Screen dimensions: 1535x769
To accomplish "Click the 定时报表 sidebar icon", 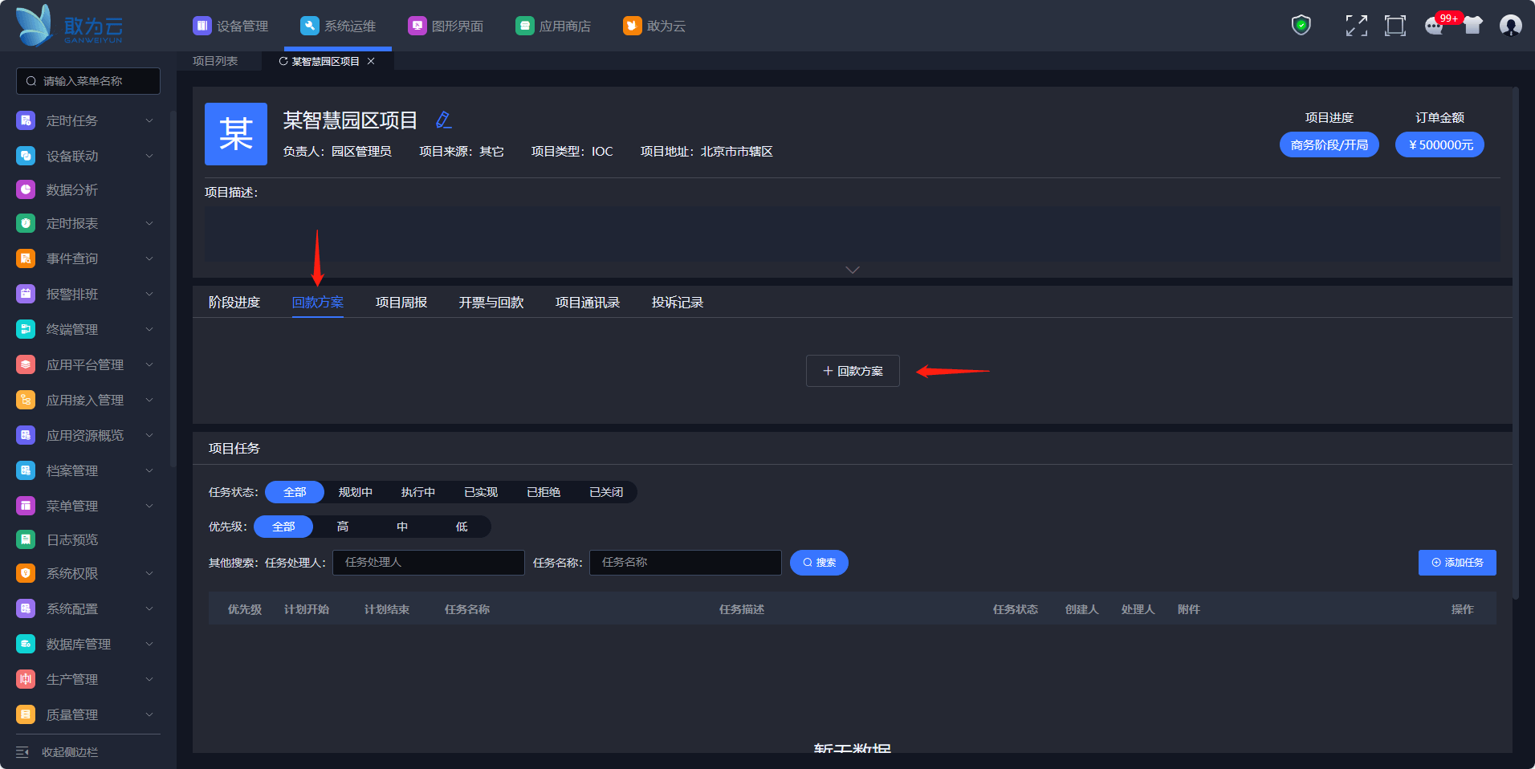I will (x=26, y=223).
